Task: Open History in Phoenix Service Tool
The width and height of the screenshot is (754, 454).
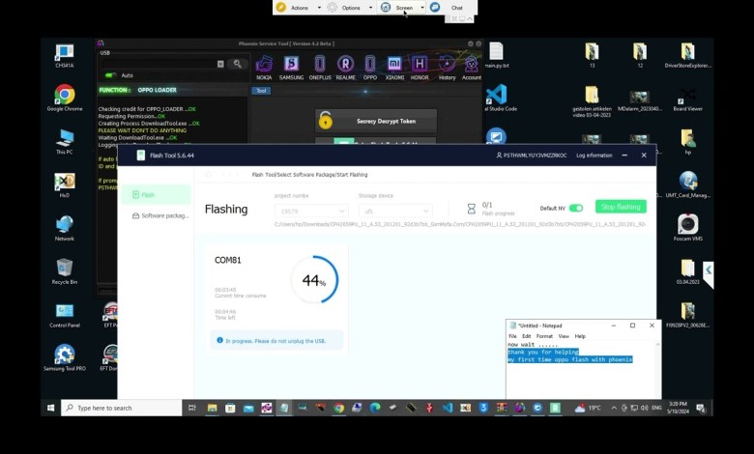Action: tap(447, 67)
